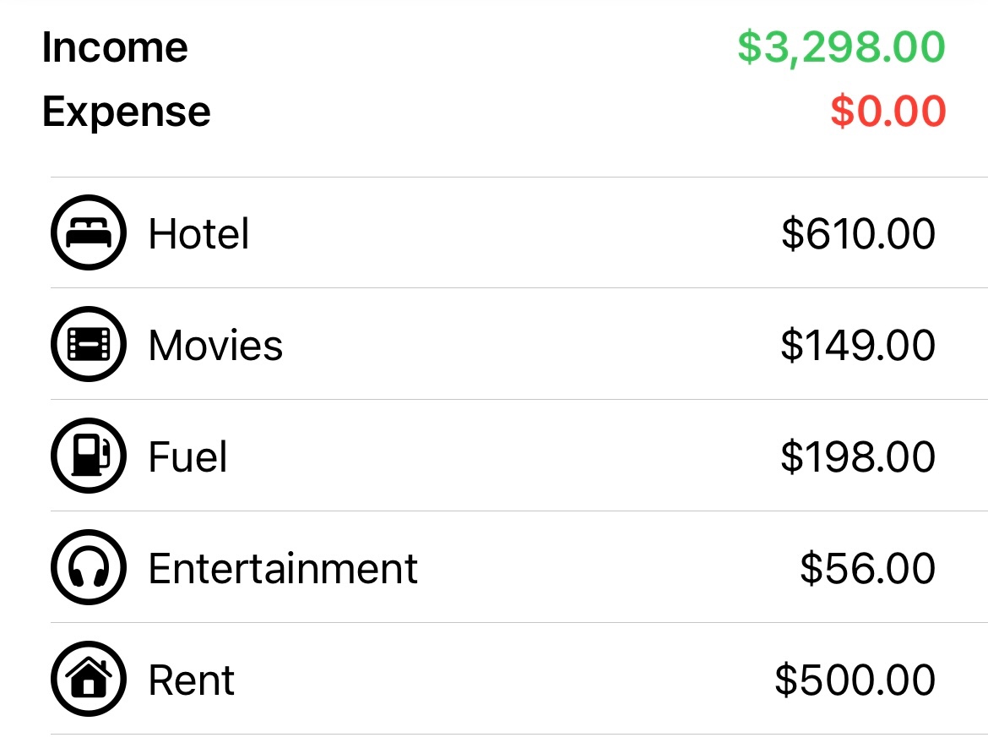Click the $56.00 Entertainment amount

pos(867,569)
